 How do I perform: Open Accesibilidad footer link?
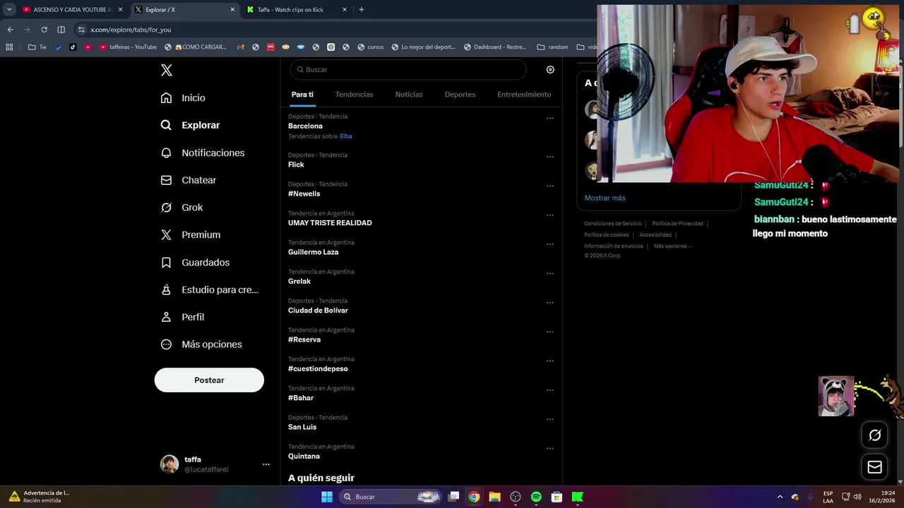tap(655, 235)
